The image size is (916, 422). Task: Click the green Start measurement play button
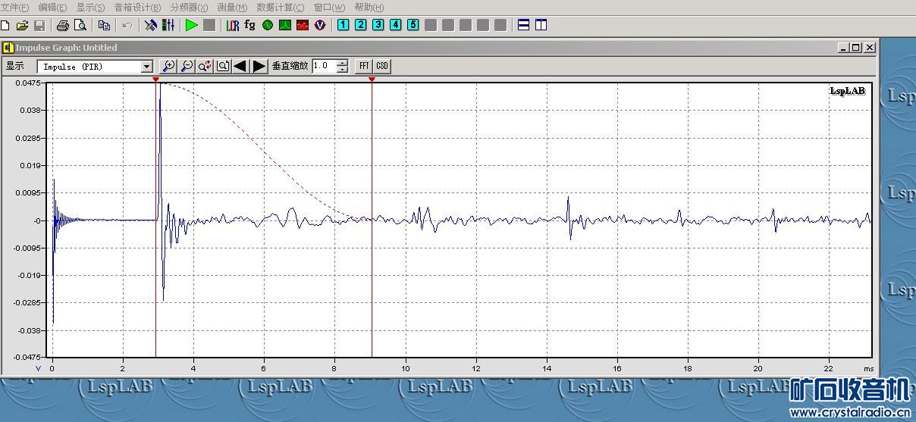191,25
